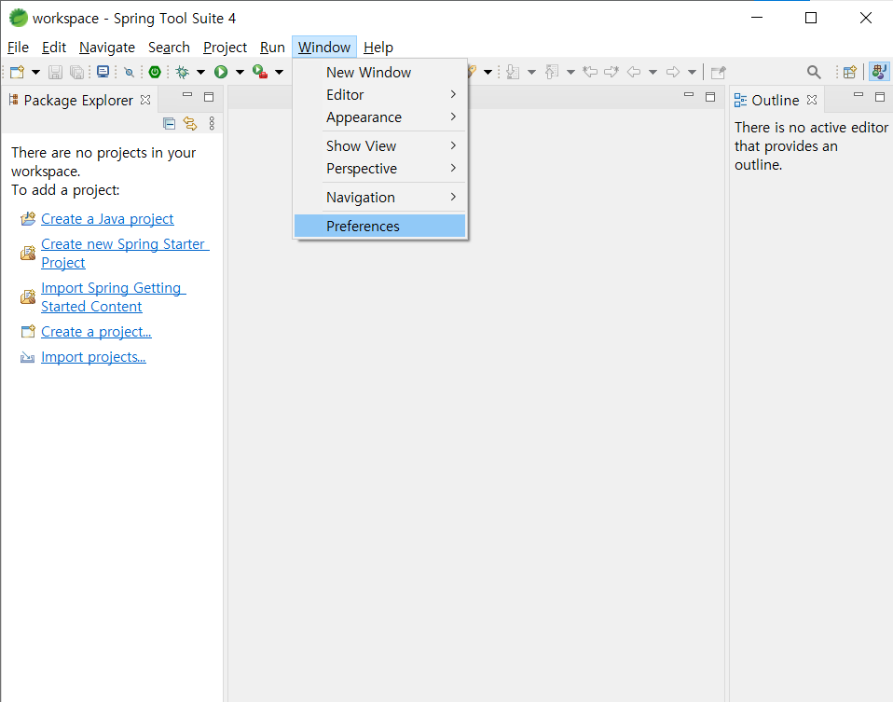Open the Navigate menu
Image resolution: width=893 pixels, height=702 pixels.
pyautogui.click(x=107, y=48)
